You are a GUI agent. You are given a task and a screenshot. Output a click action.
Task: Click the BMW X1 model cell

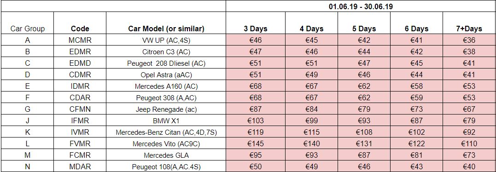pyautogui.click(x=166, y=120)
